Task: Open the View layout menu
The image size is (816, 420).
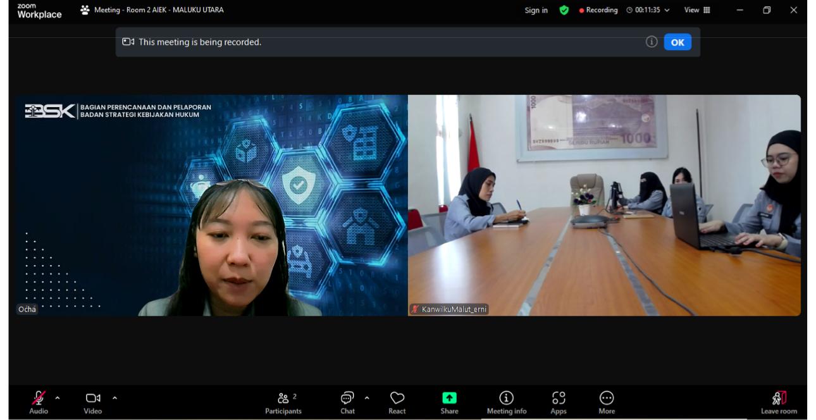Action: (697, 10)
